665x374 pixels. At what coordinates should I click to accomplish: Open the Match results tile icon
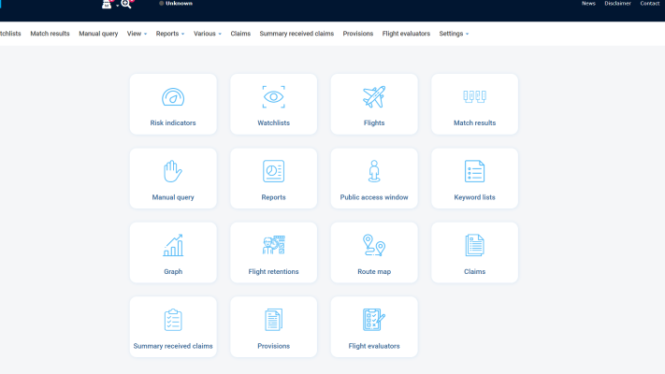tap(474, 97)
